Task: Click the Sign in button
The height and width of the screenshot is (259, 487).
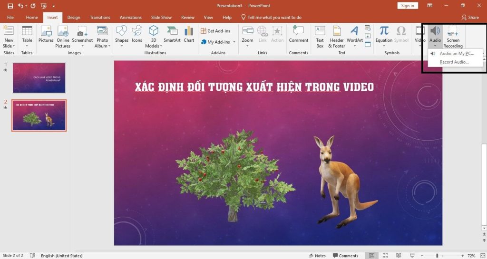Action: [408, 6]
